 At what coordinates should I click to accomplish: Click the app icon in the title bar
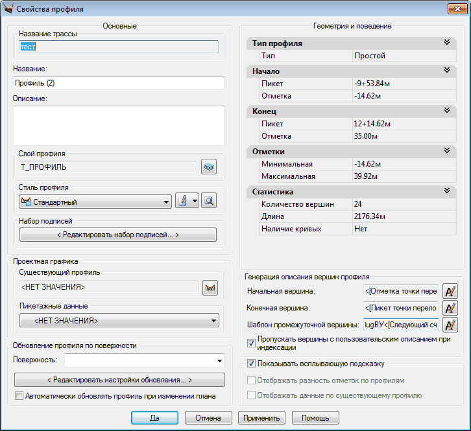[8, 9]
